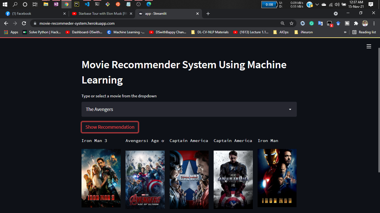The image size is (380, 213).
Task: Open the iNeuron bookmark folder
Action: pos(303,32)
